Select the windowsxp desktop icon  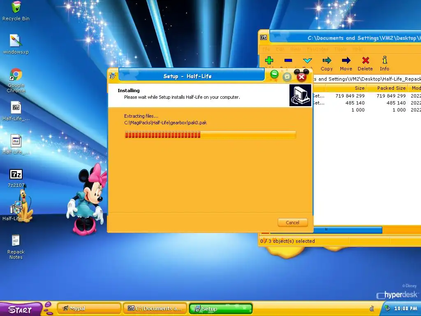(x=16, y=41)
